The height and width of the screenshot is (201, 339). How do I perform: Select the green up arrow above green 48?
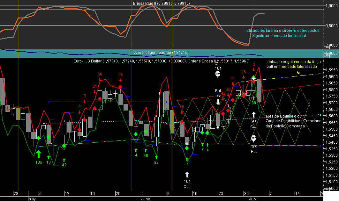(x=146, y=150)
